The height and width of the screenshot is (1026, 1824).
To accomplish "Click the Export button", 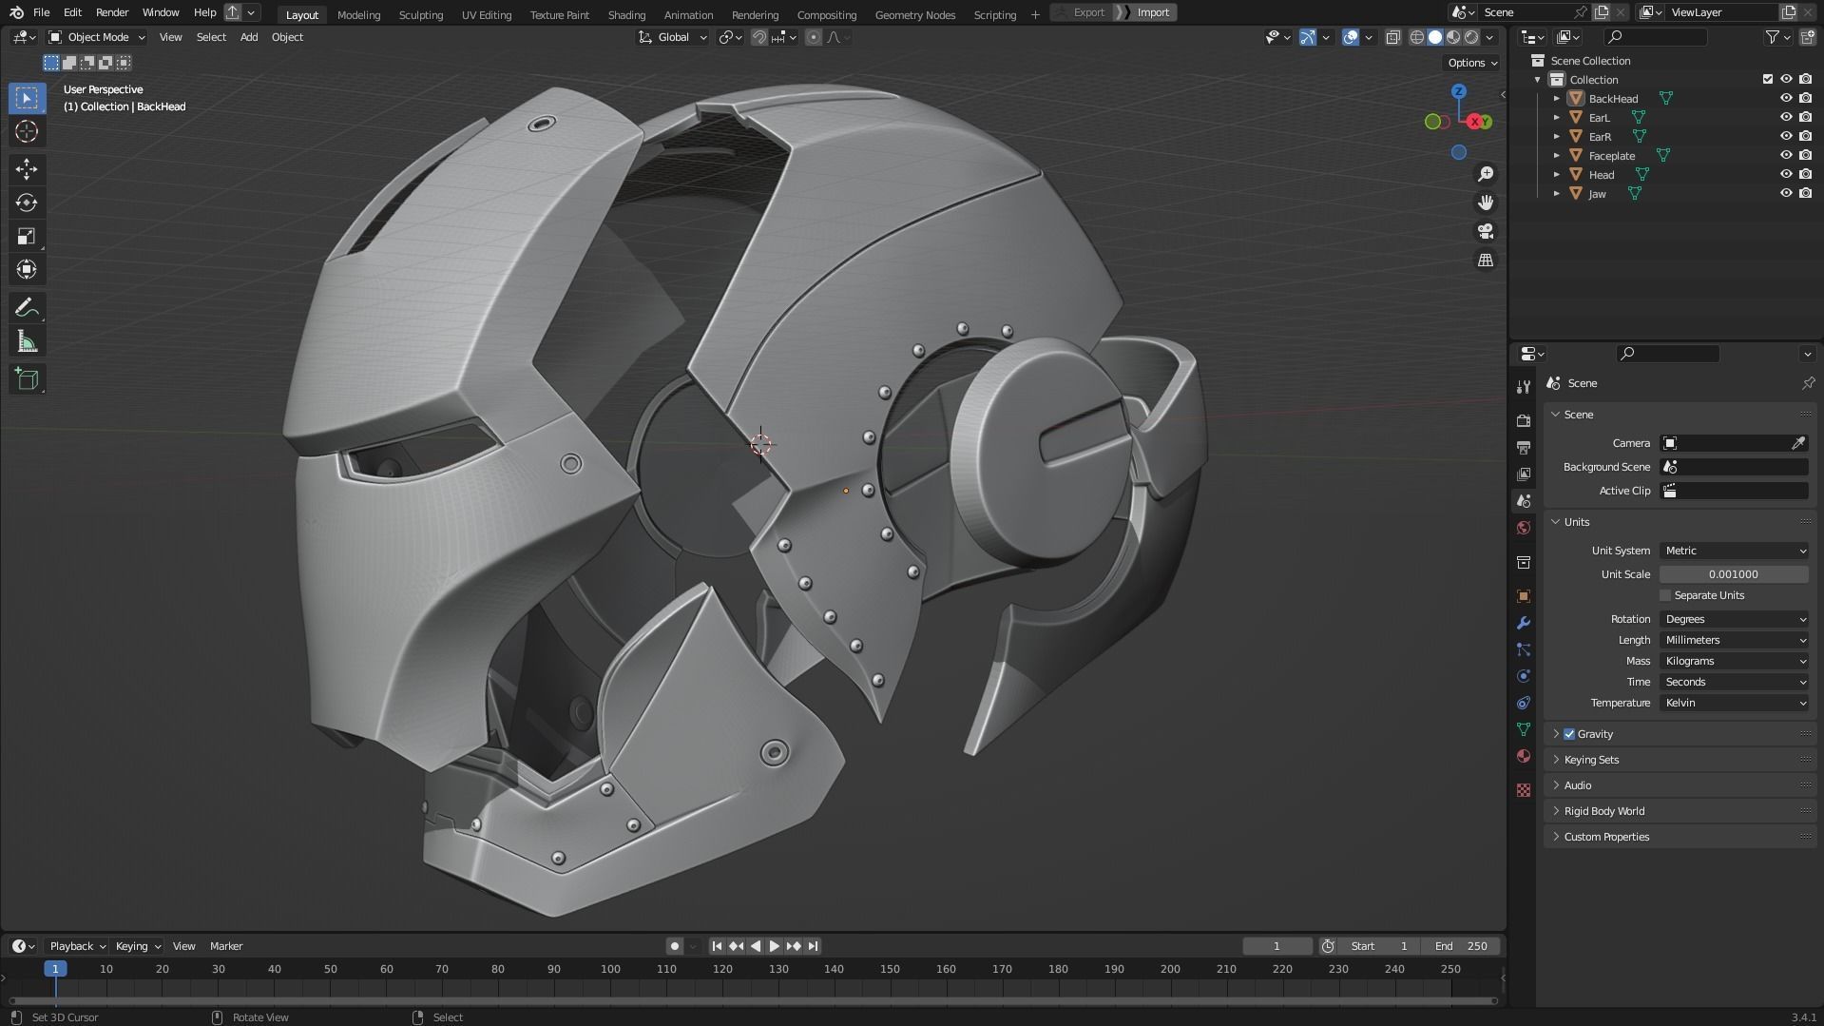I will pos(1082,12).
